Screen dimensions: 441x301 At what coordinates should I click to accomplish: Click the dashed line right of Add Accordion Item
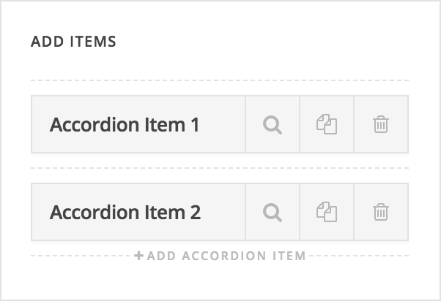point(359,256)
